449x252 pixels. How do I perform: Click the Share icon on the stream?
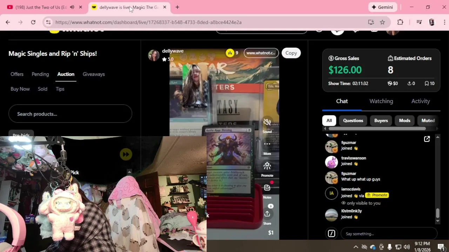pos(267,214)
